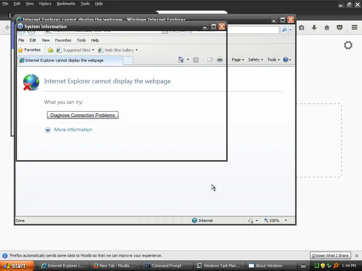
Task: Open a new IE tab with the blank tab button
Action: click(x=128, y=61)
